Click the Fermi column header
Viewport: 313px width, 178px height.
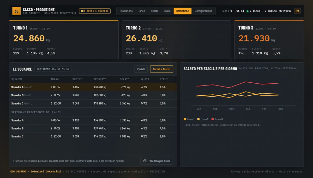tap(164, 79)
